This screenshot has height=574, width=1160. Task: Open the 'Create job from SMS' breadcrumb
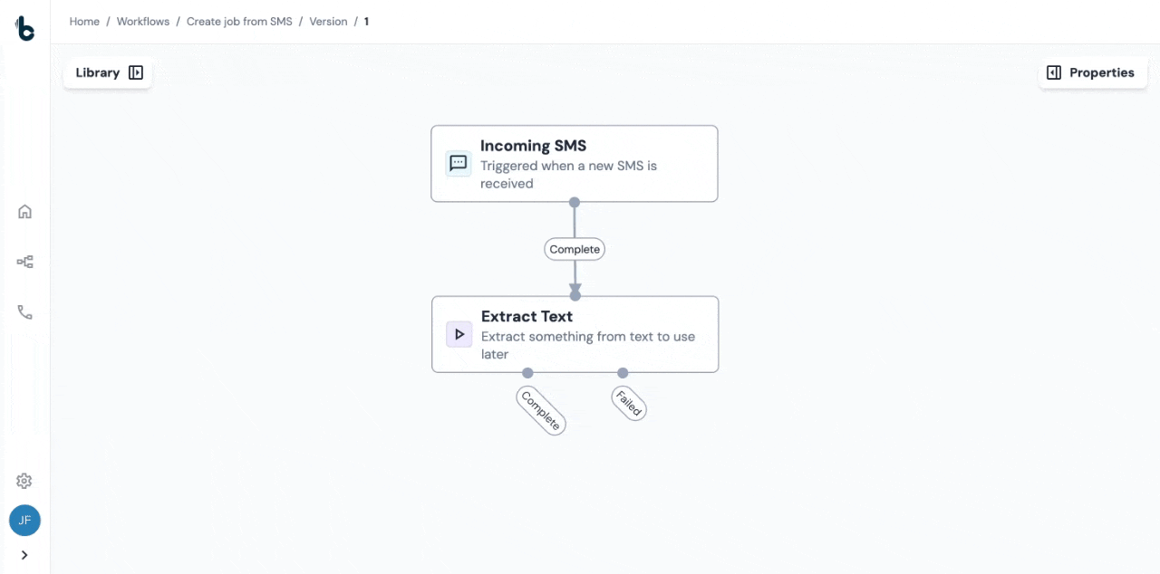[x=239, y=22]
